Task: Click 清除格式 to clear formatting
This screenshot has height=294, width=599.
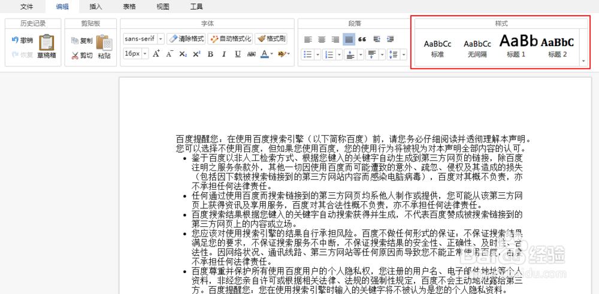Action: [x=186, y=38]
